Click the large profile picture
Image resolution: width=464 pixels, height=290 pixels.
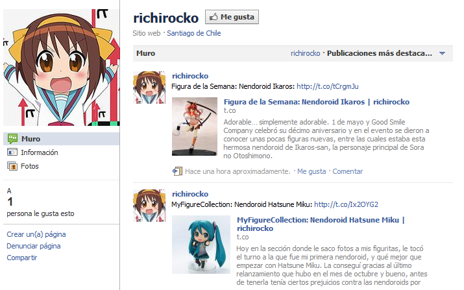62,67
